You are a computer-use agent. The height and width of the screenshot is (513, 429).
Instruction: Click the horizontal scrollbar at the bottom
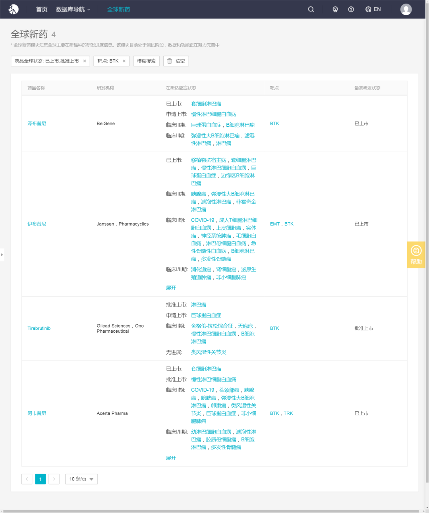coord(211,511)
